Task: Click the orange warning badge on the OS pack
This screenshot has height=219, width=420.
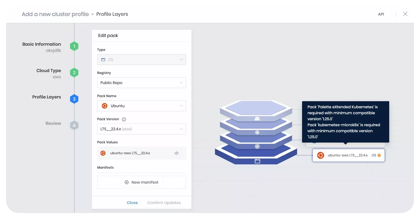Action: pyautogui.click(x=379, y=155)
